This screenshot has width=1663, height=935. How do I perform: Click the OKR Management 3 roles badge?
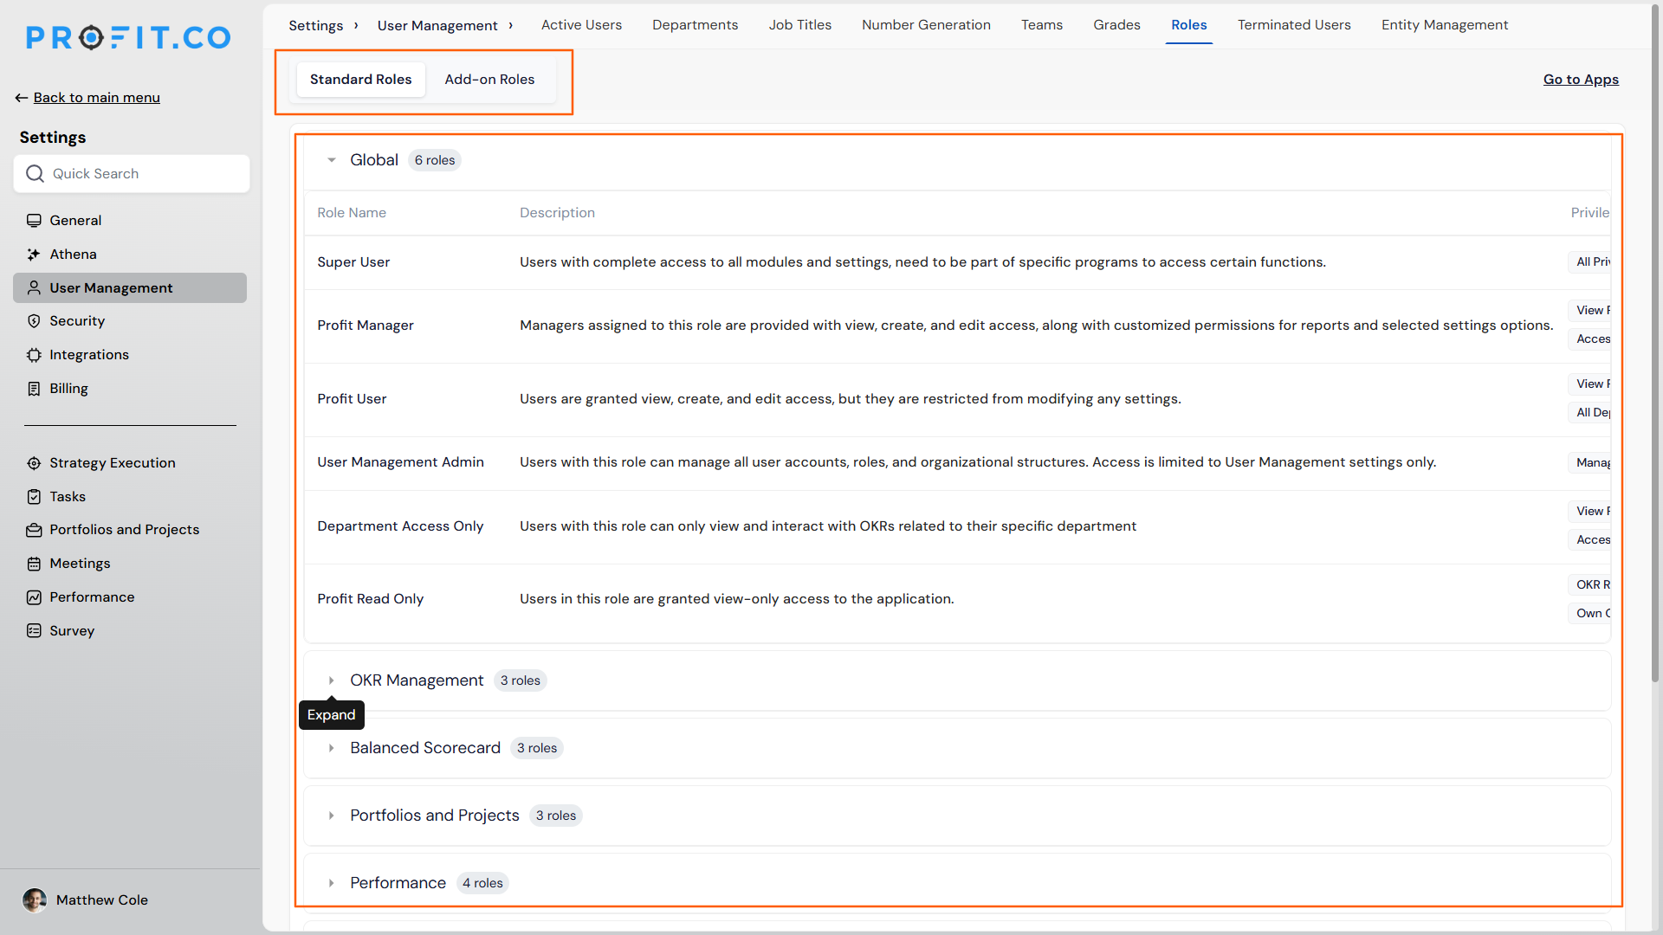(x=520, y=680)
